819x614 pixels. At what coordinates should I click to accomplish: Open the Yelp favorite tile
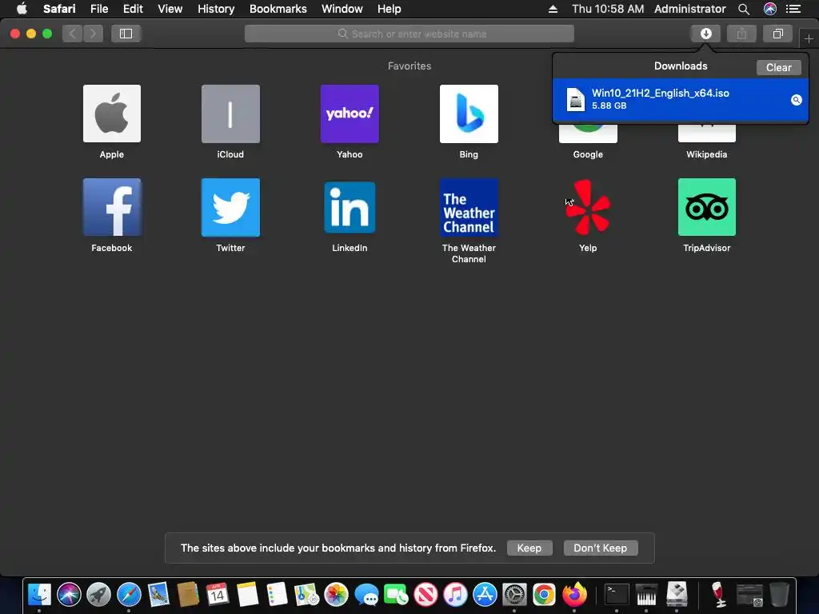pyautogui.click(x=588, y=207)
